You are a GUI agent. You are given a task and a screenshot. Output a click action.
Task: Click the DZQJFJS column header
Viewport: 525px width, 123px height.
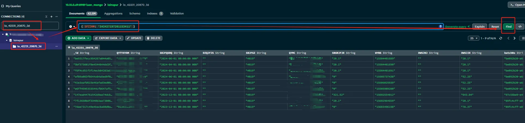pos(223,53)
